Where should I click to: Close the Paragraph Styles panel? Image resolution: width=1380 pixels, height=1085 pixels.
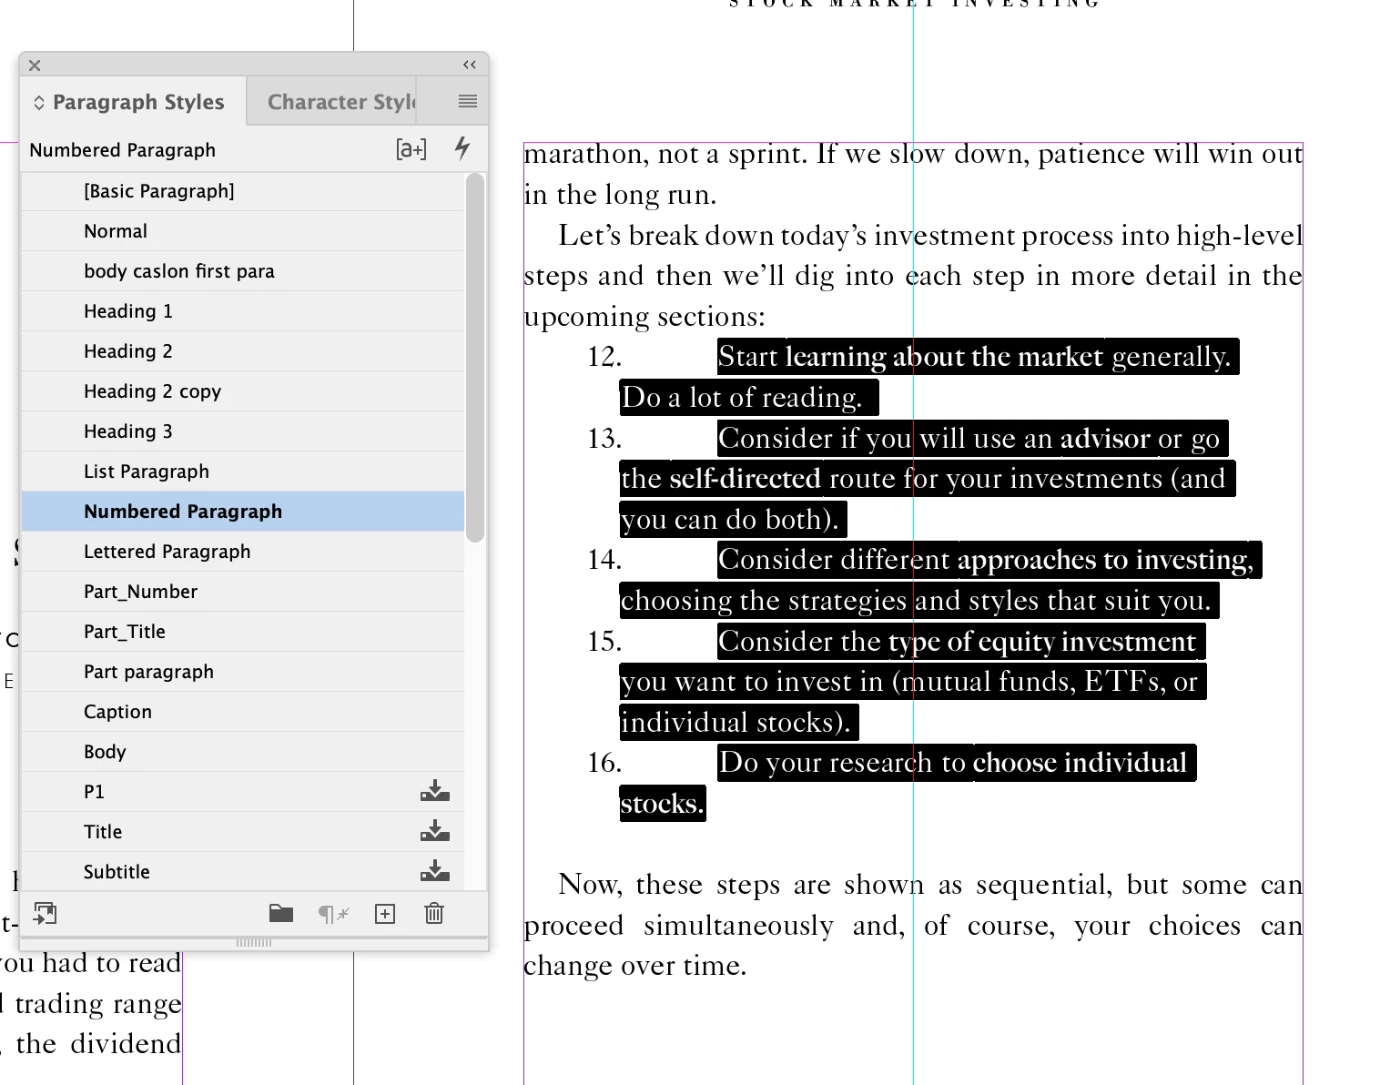pyautogui.click(x=35, y=66)
